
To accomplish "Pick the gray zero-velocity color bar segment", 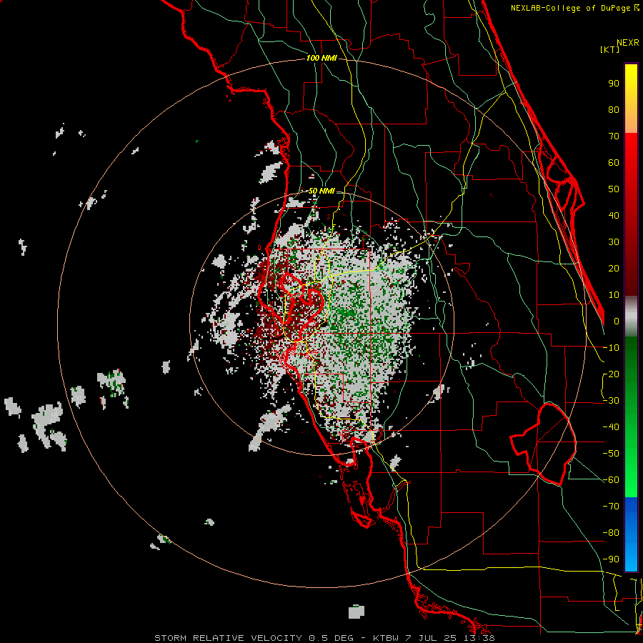I will 631,316.
